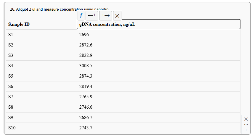Screen dimensions: 252x135
Task: Insert column to the right button
Action: pyautogui.click(x=105, y=15)
